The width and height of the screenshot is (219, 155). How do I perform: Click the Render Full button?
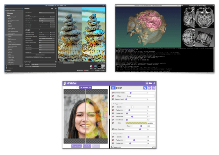coord(87,146)
